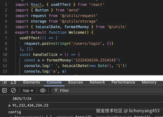This screenshot has width=163, height=117.
Task: Open the Sources tab
Action: tap(75, 82)
